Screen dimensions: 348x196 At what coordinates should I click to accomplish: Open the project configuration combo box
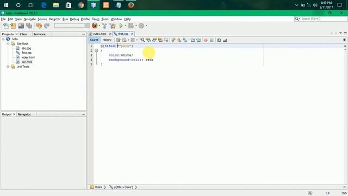pyautogui.click(x=72, y=26)
